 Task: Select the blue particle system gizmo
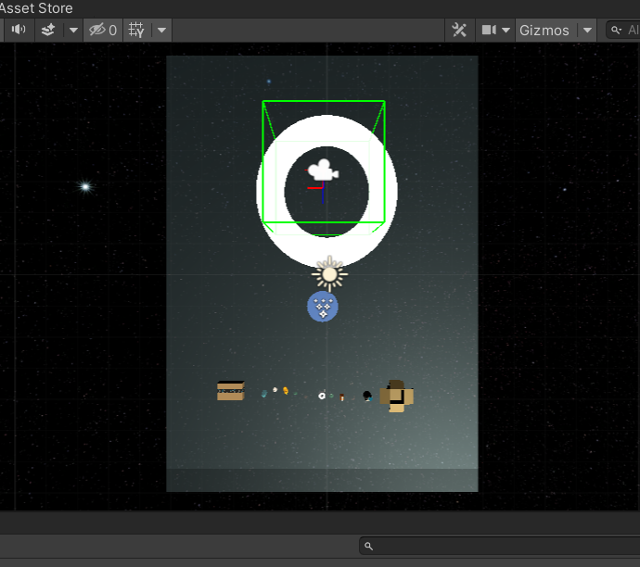point(323,307)
